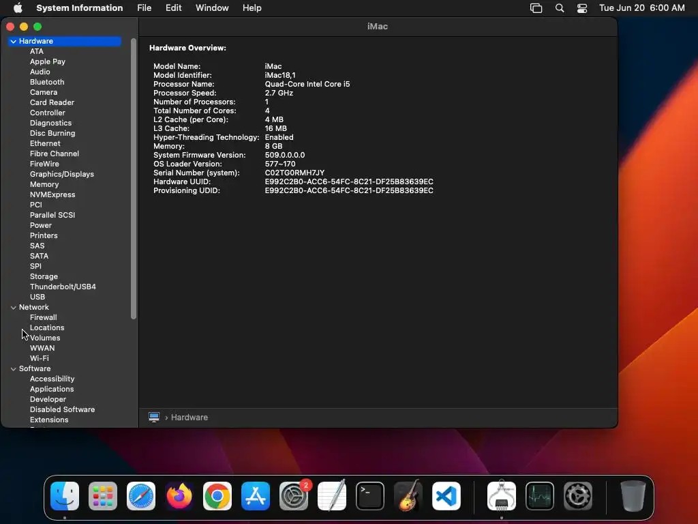Collapse the Software section
Viewport: 698px width, 524px height.
14,369
